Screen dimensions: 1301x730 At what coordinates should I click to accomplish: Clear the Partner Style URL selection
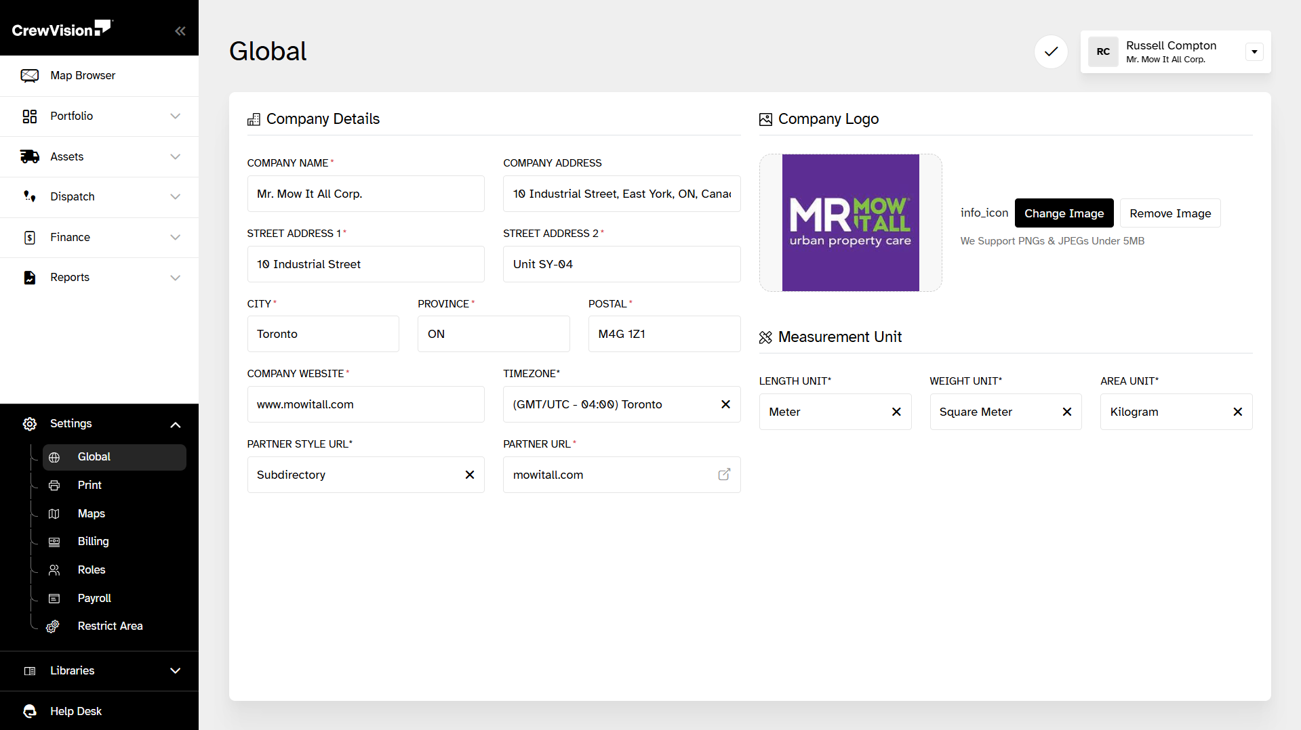coord(470,475)
